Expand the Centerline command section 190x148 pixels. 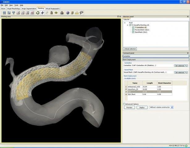(x=156, y=56)
